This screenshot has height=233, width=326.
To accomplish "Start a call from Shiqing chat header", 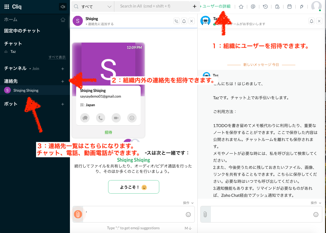I will pyautogui.click(x=176, y=21).
